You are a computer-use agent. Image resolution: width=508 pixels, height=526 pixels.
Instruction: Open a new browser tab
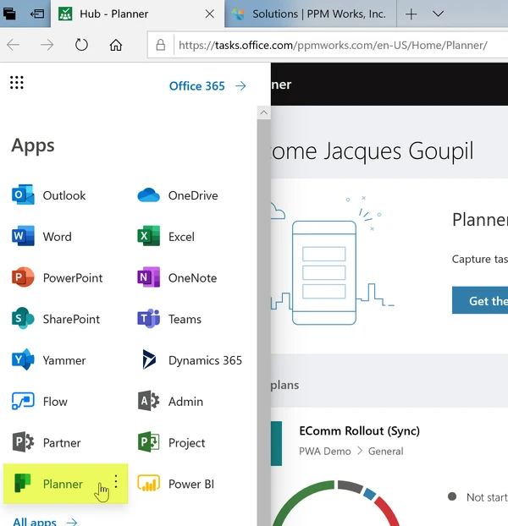tap(411, 14)
